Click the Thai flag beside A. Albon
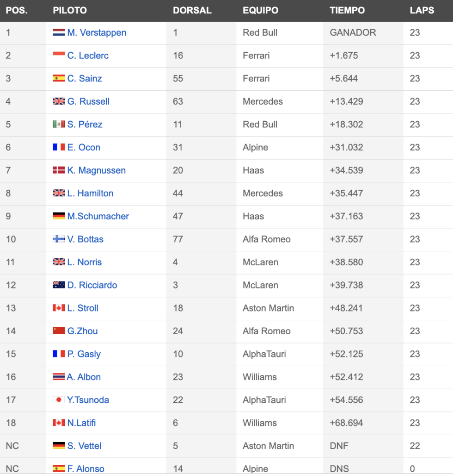This screenshot has width=453, height=474. click(x=59, y=377)
